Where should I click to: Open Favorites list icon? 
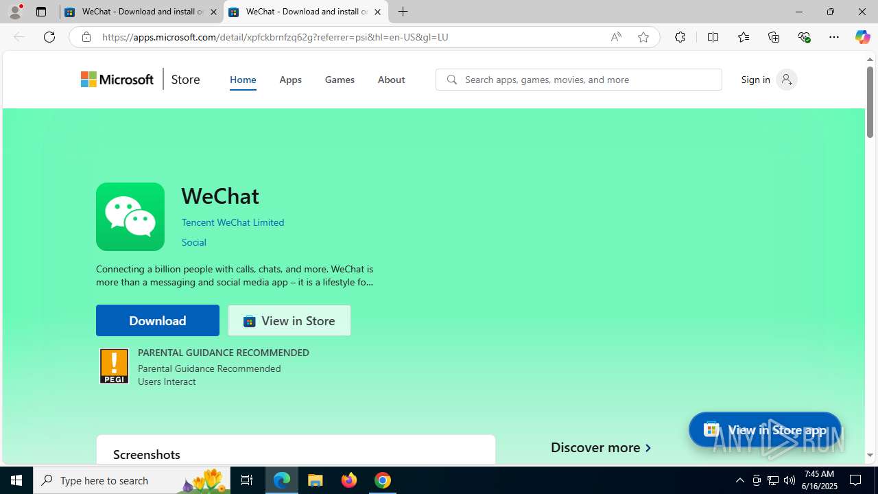tap(743, 37)
